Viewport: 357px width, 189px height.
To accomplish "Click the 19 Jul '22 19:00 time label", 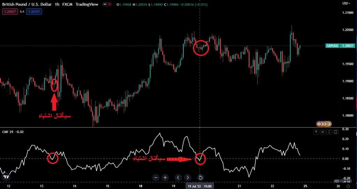I will (x=200, y=186).
